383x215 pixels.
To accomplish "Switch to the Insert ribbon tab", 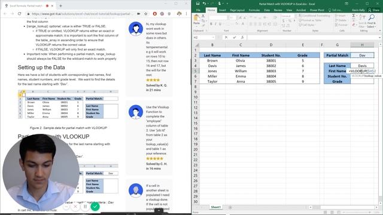I will [222, 10].
